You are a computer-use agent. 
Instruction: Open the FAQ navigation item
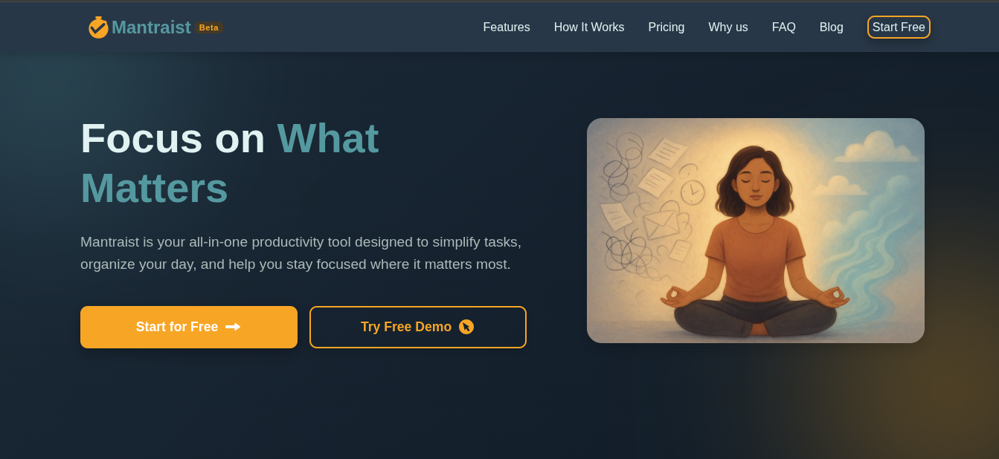click(784, 27)
